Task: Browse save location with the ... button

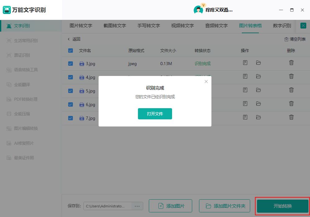Action: pyautogui.click(x=137, y=206)
